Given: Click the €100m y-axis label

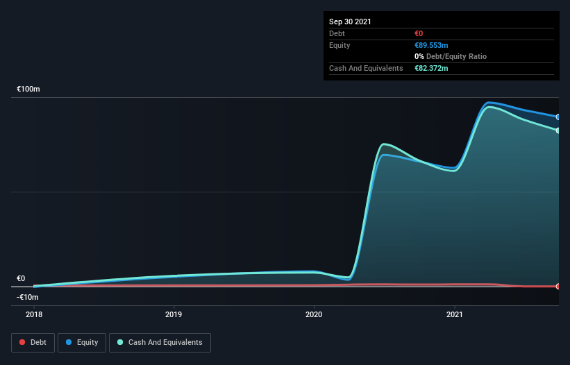Looking at the screenshot, I should (x=28, y=89).
